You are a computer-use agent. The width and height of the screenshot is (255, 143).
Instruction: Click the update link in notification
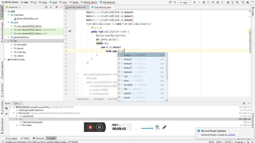[x=231, y=135]
